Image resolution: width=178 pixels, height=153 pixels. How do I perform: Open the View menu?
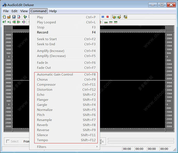click(24, 11)
